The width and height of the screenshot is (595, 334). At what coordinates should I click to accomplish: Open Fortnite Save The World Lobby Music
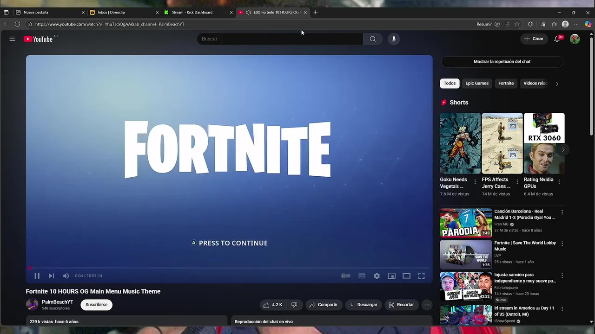tap(466, 255)
